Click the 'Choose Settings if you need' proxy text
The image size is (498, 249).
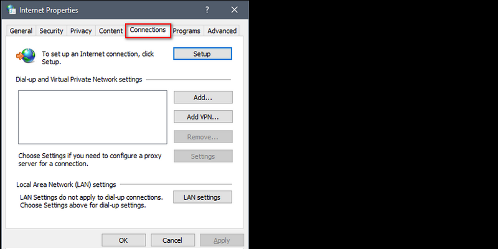(90, 160)
